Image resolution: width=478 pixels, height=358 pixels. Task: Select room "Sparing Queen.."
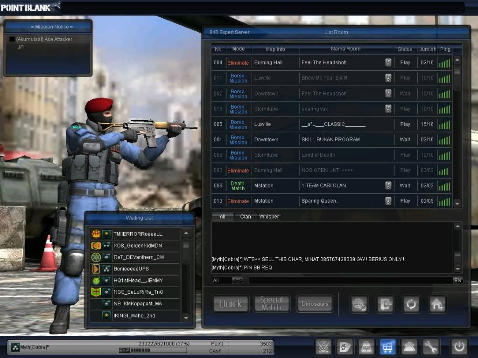point(331,201)
